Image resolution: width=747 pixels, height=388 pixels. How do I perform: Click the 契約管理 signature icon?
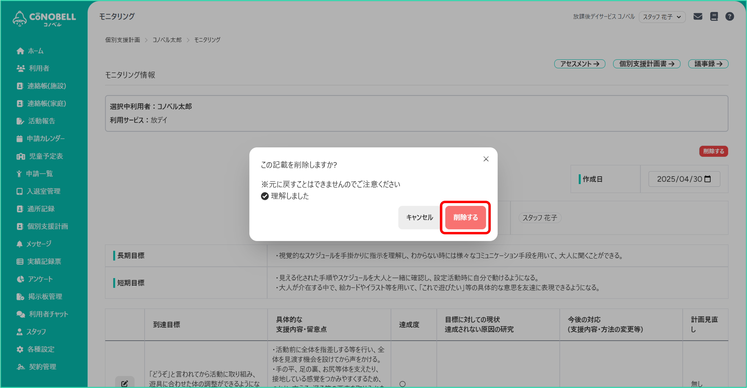coord(21,367)
